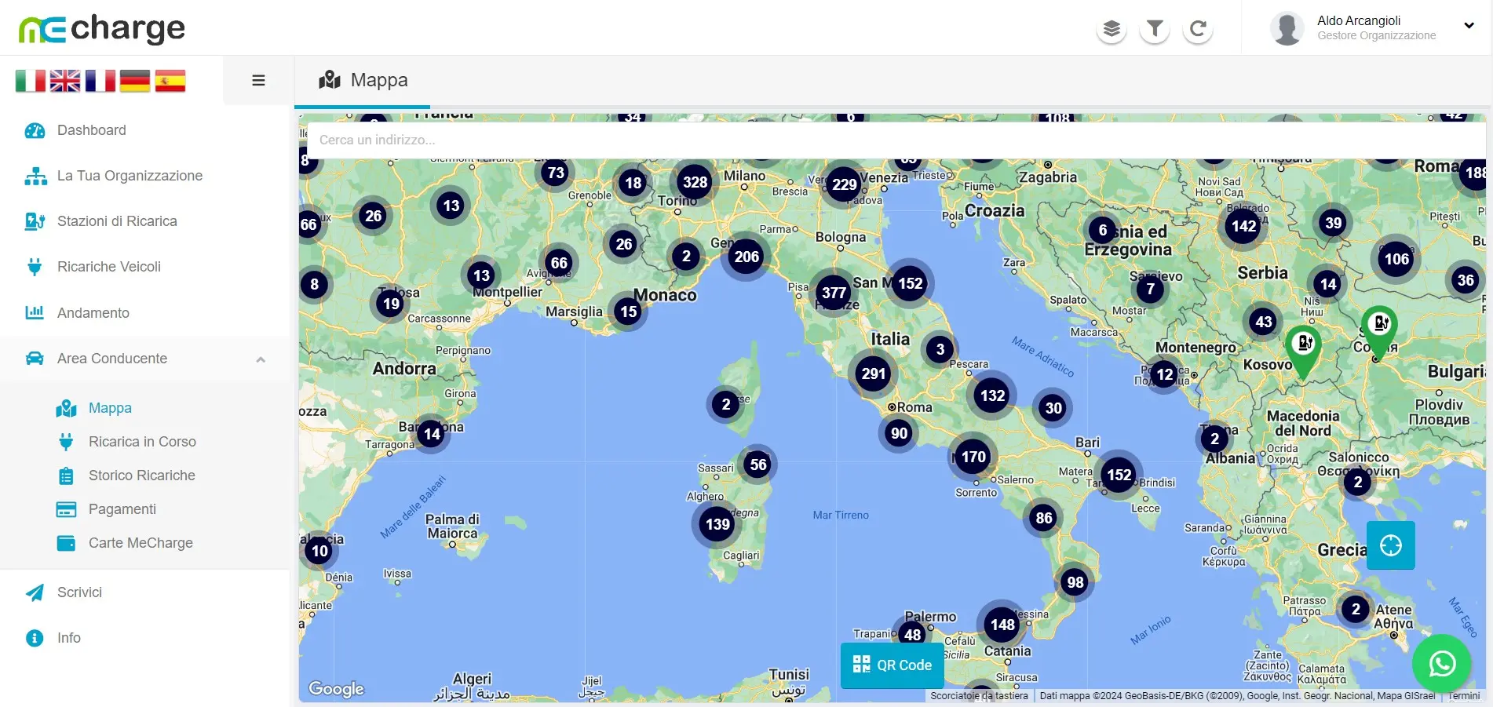Image resolution: width=1493 pixels, height=707 pixels.
Task: Open the filter funnel icon
Action: (1155, 29)
